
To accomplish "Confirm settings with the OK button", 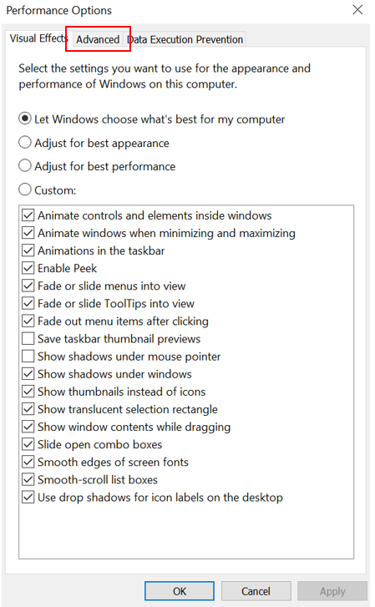I will click(x=180, y=591).
